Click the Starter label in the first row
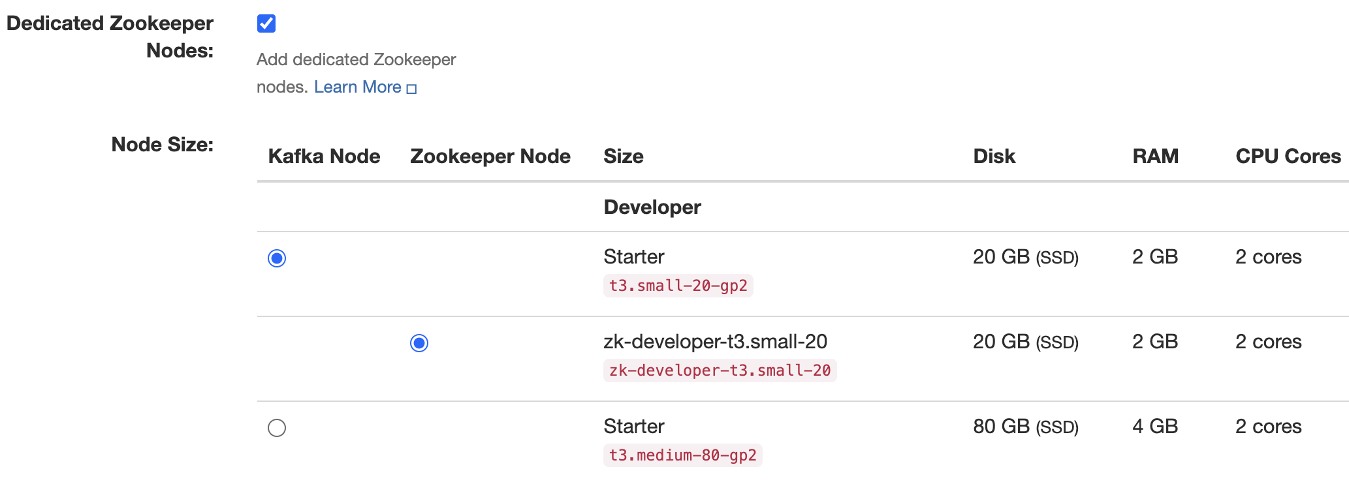1349x484 pixels. (x=633, y=257)
